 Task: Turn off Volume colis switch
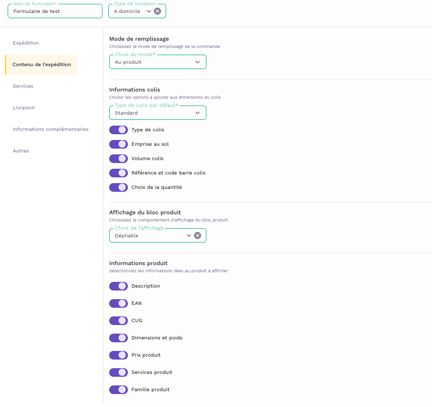point(118,159)
